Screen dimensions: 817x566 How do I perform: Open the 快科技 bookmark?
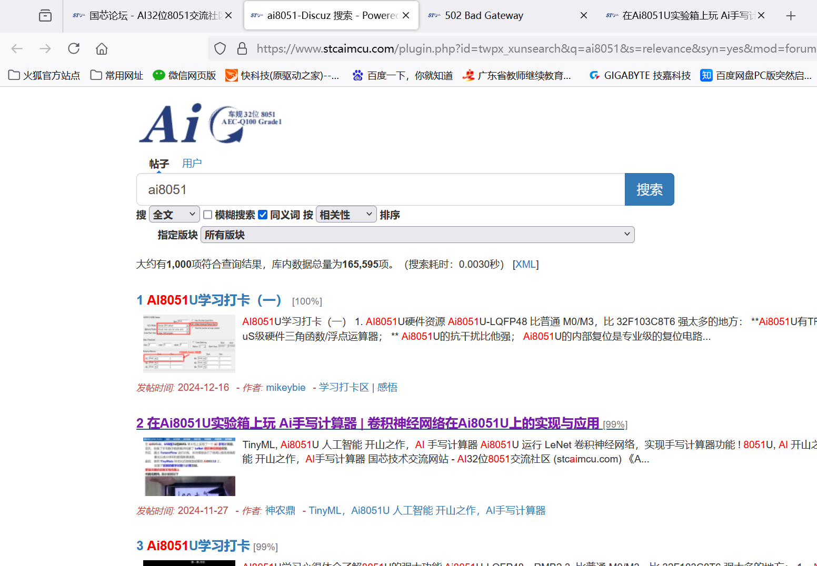pyautogui.click(x=282, y=75)
